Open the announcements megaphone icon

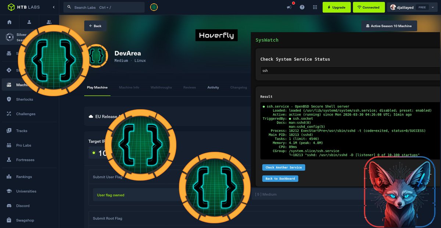(x=290, y=7)
